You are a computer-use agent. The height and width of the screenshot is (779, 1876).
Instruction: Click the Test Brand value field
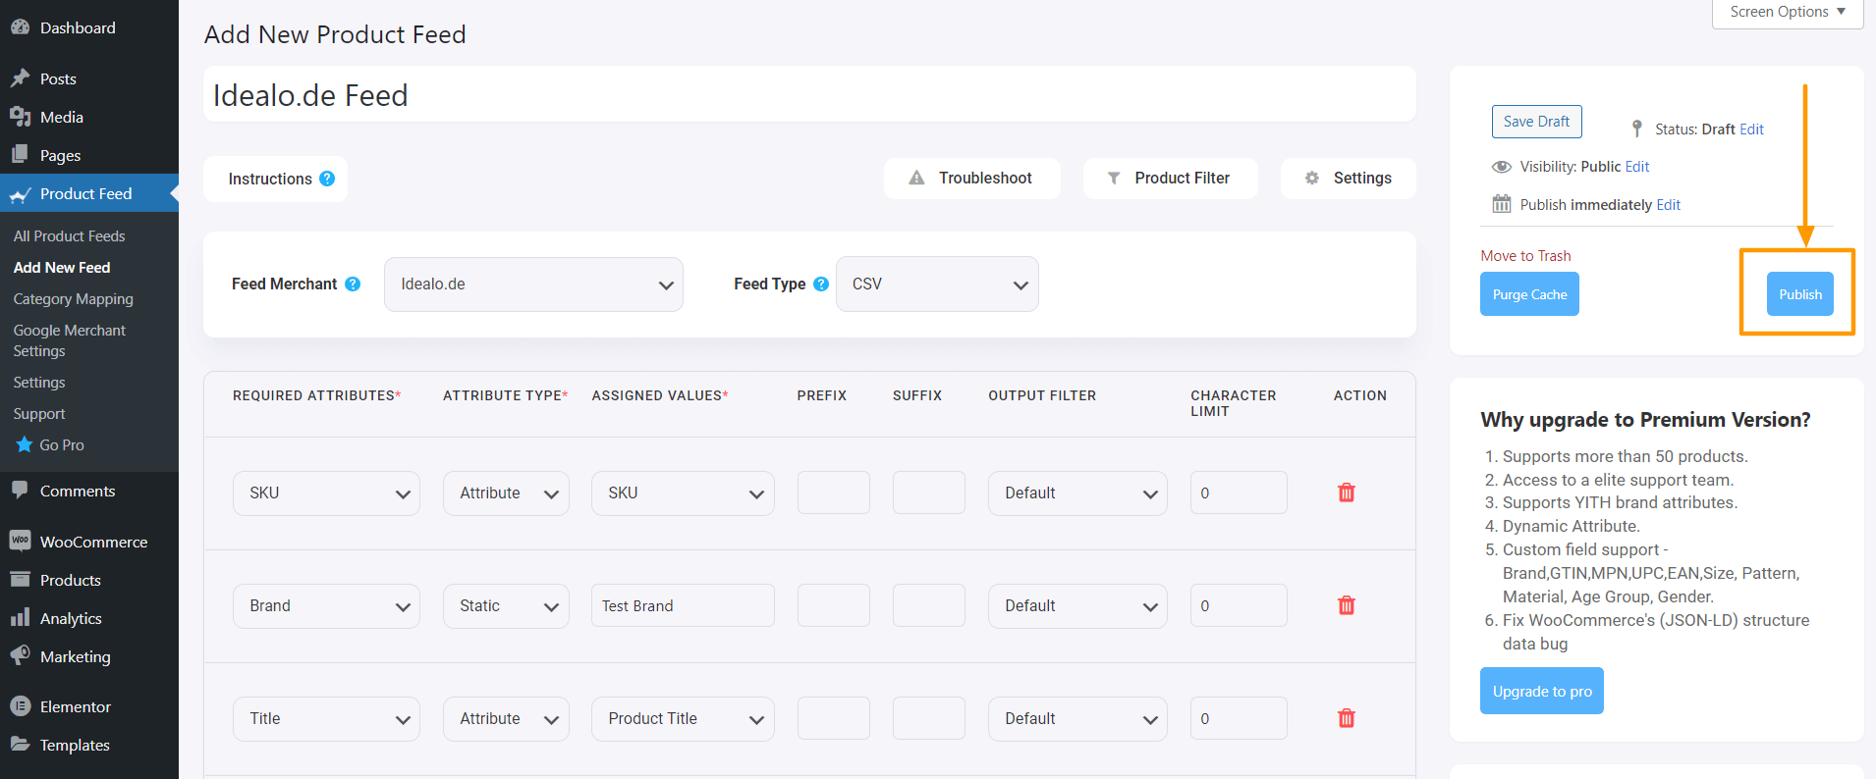click(683, 606)
